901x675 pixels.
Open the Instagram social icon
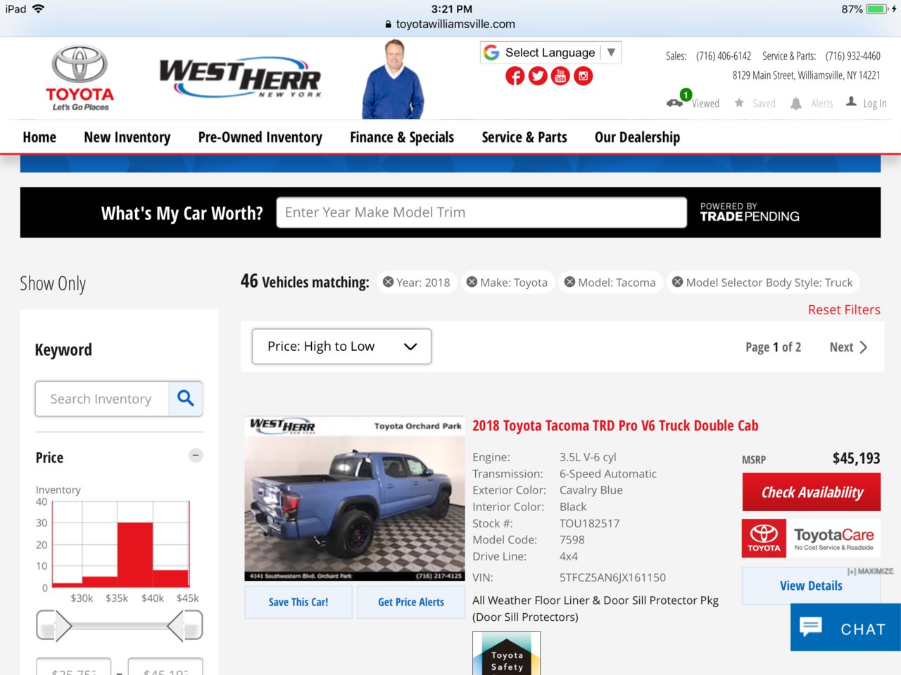point(584,76)
